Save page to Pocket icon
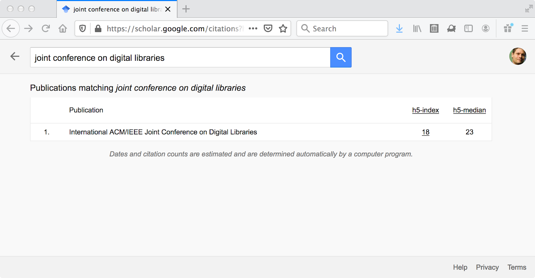Screen dimensions: 535x278 coord(268,28)
